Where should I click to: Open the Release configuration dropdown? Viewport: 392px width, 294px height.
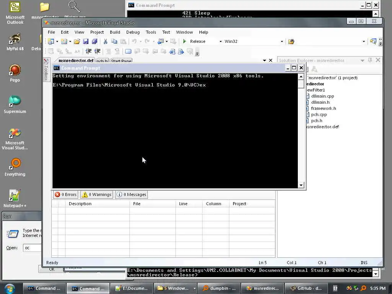click(220, 41)
